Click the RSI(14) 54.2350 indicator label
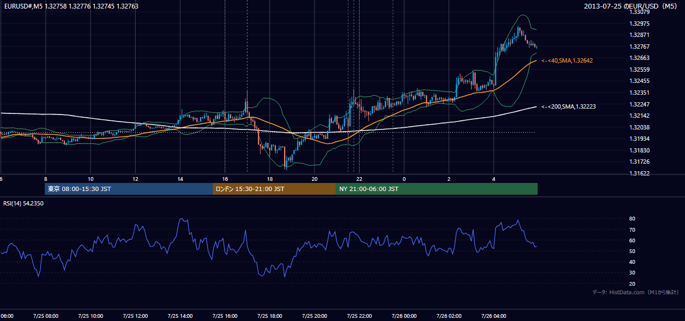The width and height of the screenshot is (685, 321). pyautogui.click(x=24, y=203)
